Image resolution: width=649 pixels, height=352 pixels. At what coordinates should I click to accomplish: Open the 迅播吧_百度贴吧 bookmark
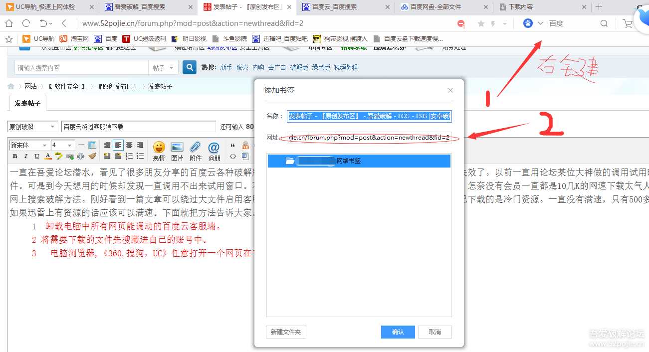tap(280, 38)
